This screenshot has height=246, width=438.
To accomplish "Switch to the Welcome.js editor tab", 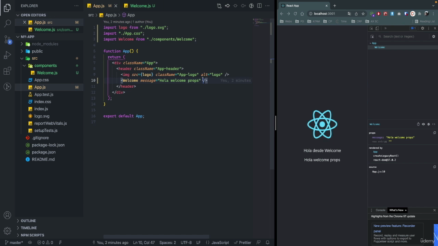I will pyautogui.click(x=140, y=5).
